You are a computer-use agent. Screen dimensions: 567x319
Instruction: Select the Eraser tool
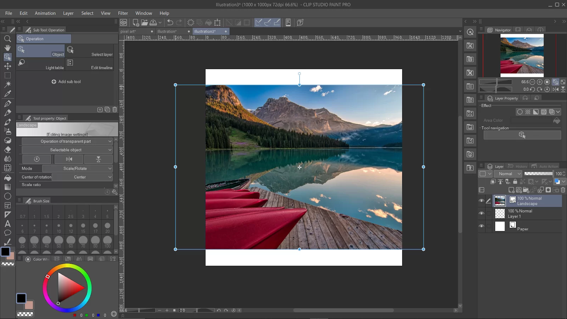click(7, 150)
